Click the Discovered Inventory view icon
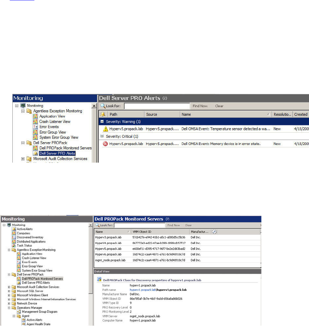This screenshot has width=309, height=328. point(14,237)
